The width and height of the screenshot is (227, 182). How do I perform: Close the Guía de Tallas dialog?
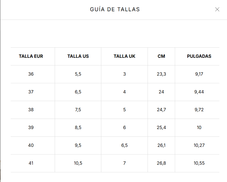[x=217, y=9]
